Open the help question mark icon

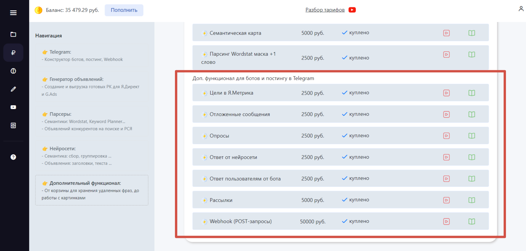pos(13,157)
